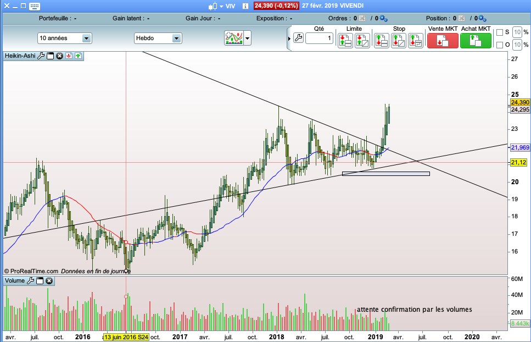Click the green Achat MKT buy button

pos(476,41)
